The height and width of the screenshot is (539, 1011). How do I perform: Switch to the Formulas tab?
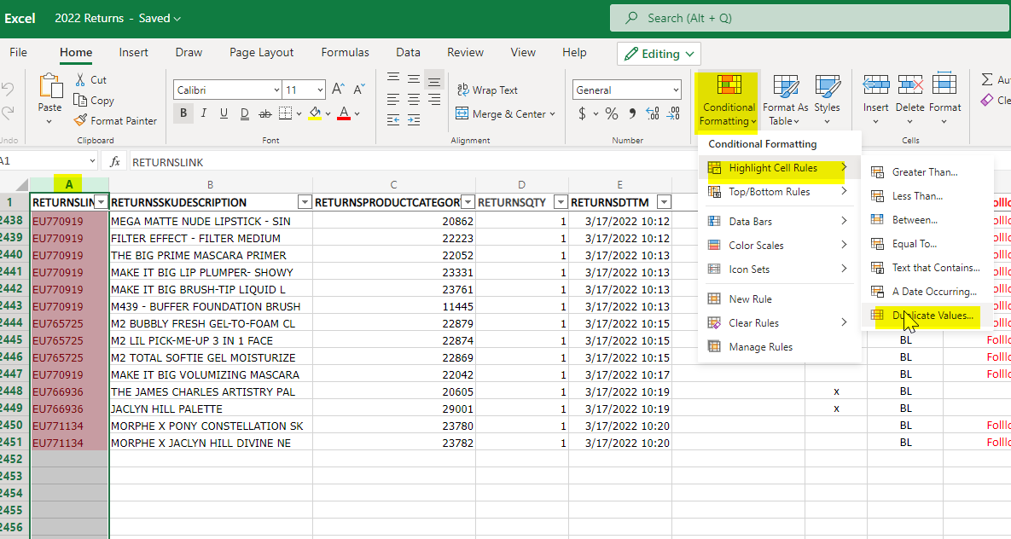point(345,52)
